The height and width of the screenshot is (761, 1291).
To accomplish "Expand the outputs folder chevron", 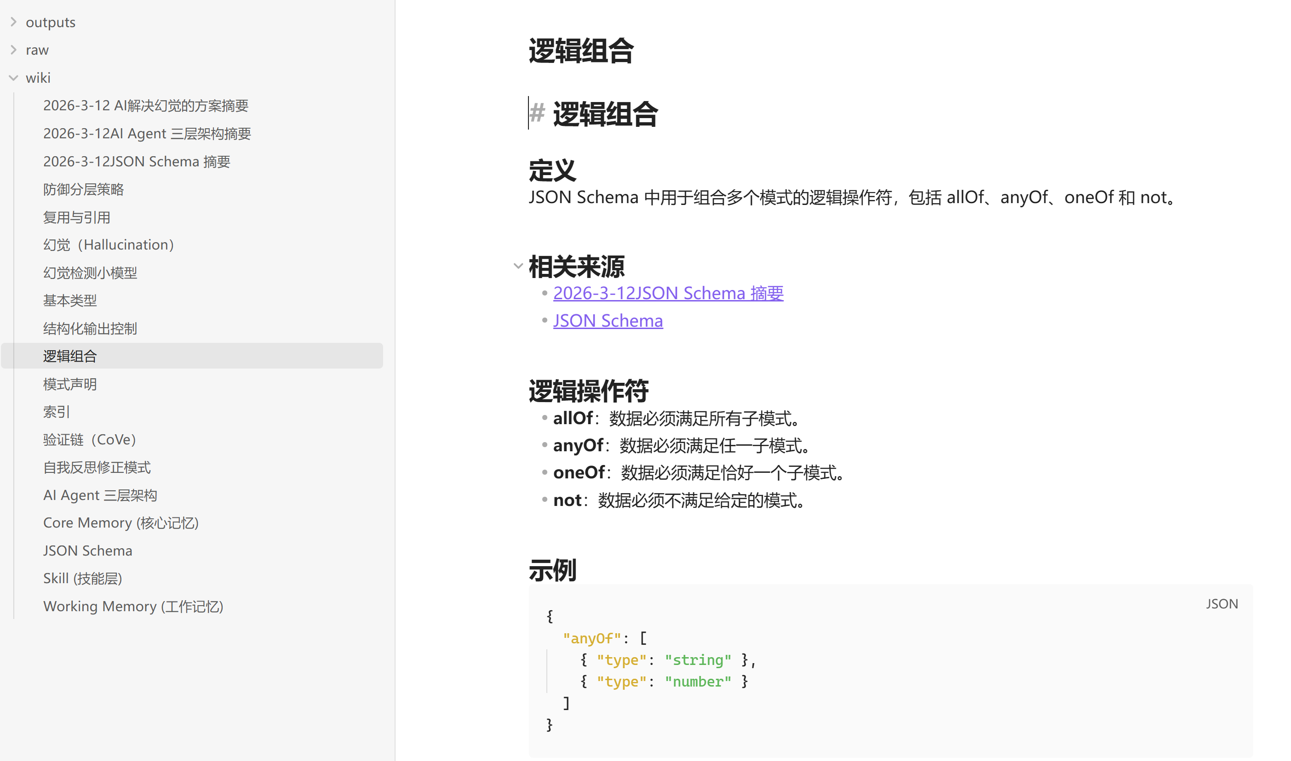I will tap(14, 22).
